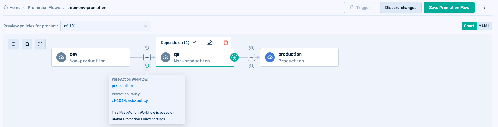Image resolution: width=498 pixels, height=127 pixels.
Task: Delete the qa environment with trash icon
Action: [226, 43]
